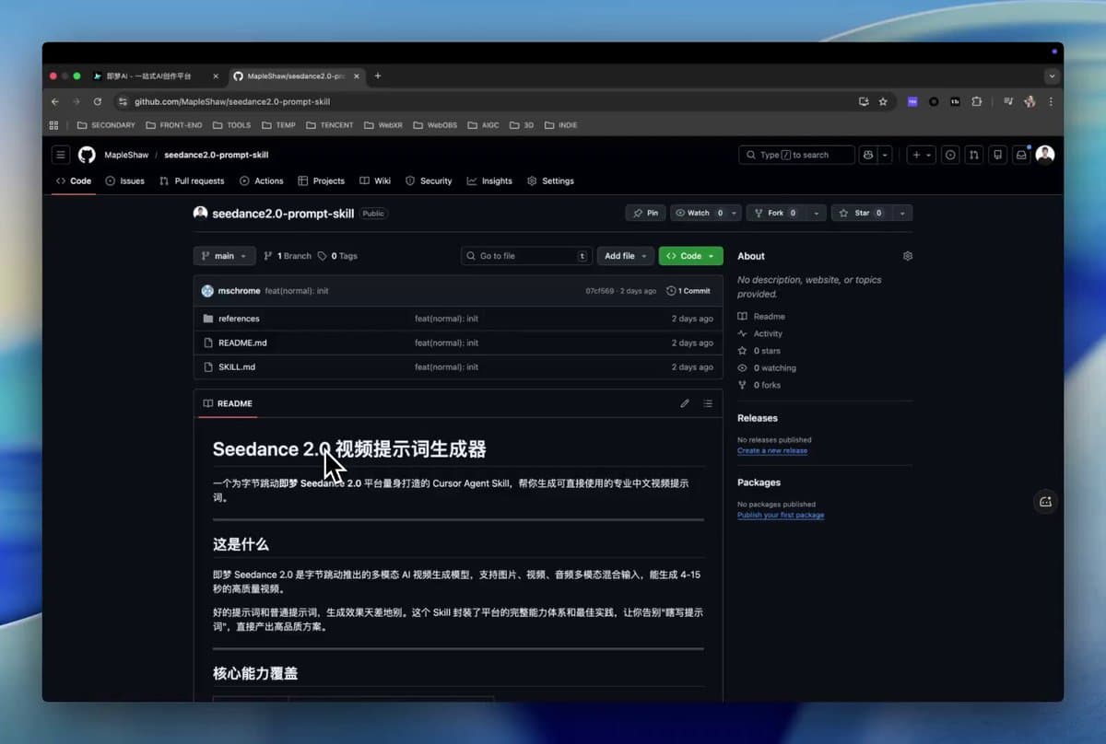Expand the Star lists dropdown arrow
The width and height of the screenshot is (1106, 744).
click(x=902, y=213)
